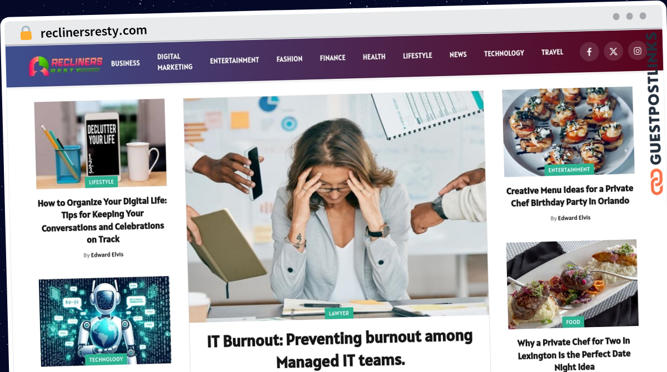Click the Recliners Resty logo
This screenshot has height=372, width=667.
click(x=66, y=66)
